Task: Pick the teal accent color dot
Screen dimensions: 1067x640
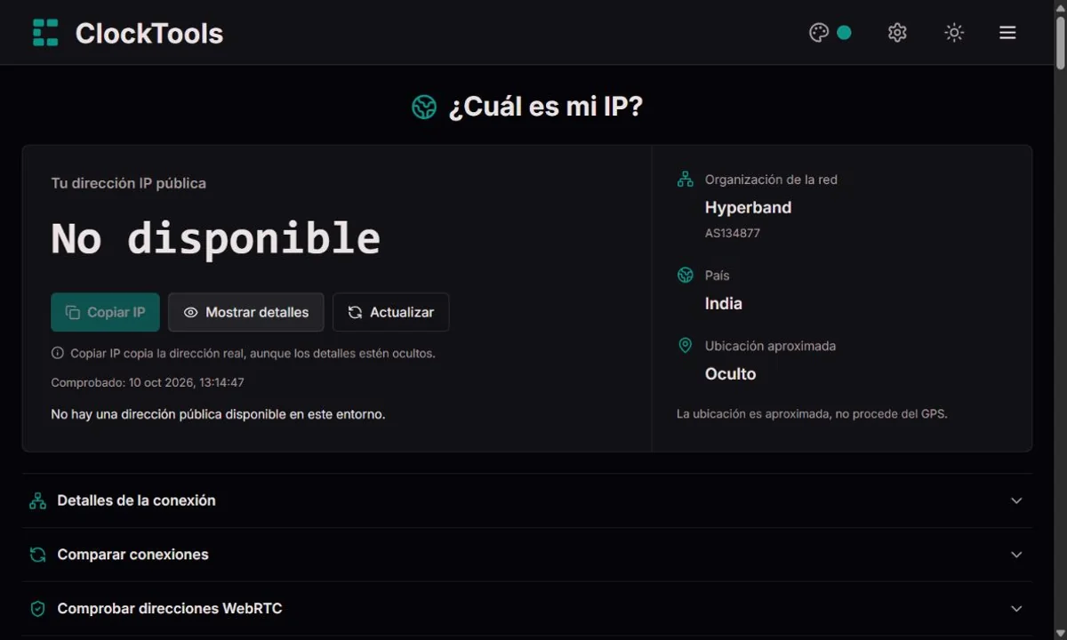Action: click(844, 33)
